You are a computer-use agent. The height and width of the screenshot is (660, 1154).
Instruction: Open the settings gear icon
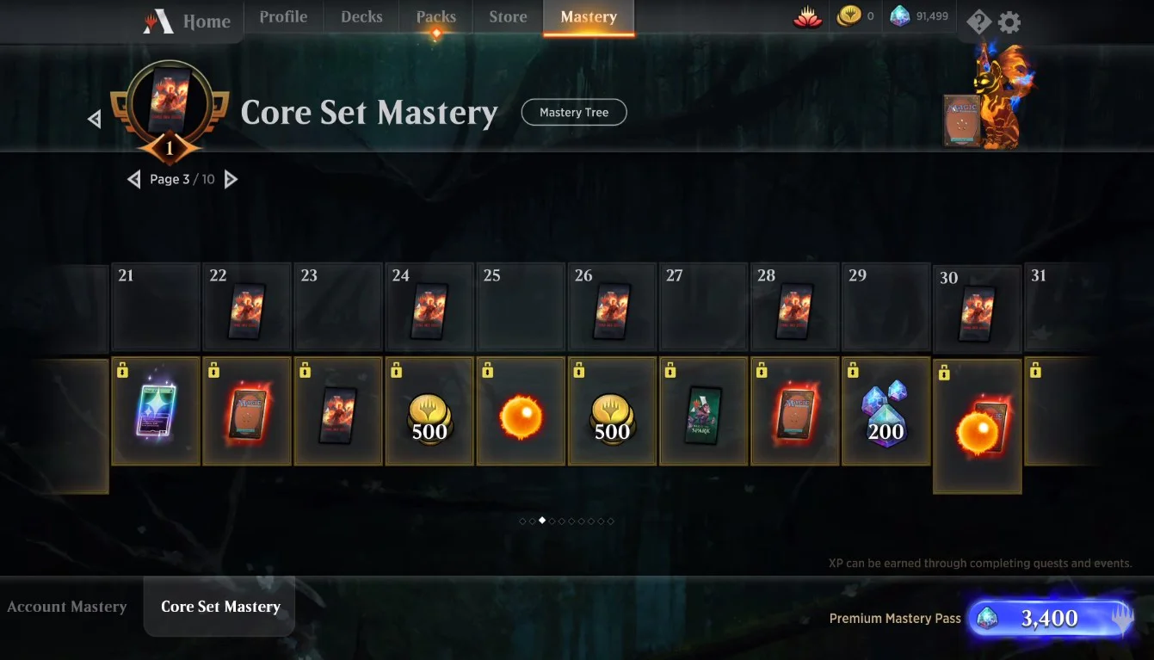pos(1009,22)
